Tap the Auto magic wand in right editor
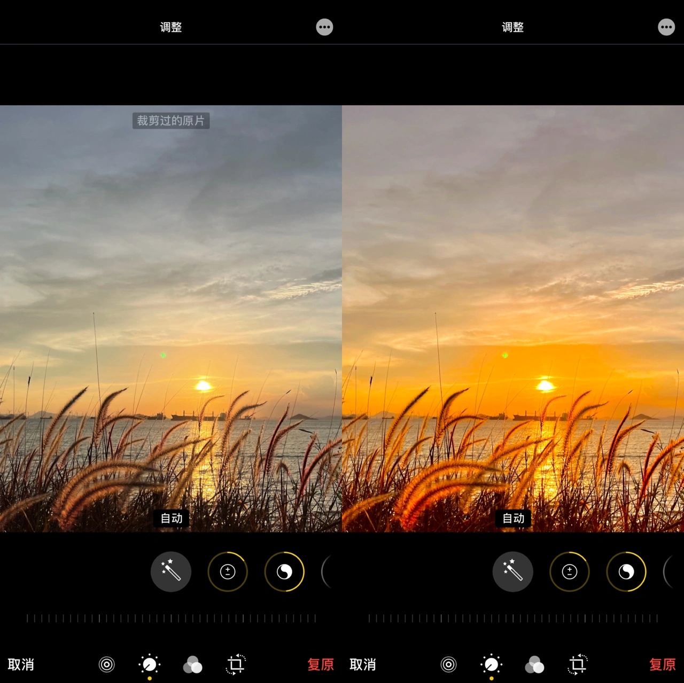The image size is (684, 683). coord(512,572)
